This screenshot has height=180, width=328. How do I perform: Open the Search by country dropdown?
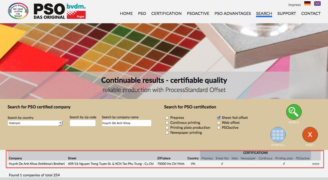pos(35,123)
